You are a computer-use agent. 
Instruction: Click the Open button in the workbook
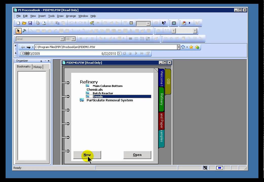click(137, 155)
